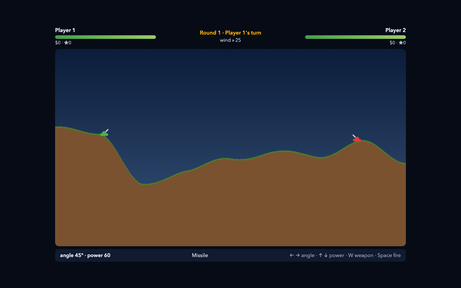Click the keyboard controls hint text
This screenshot has width=461, height=288.
tap(345, 255)
